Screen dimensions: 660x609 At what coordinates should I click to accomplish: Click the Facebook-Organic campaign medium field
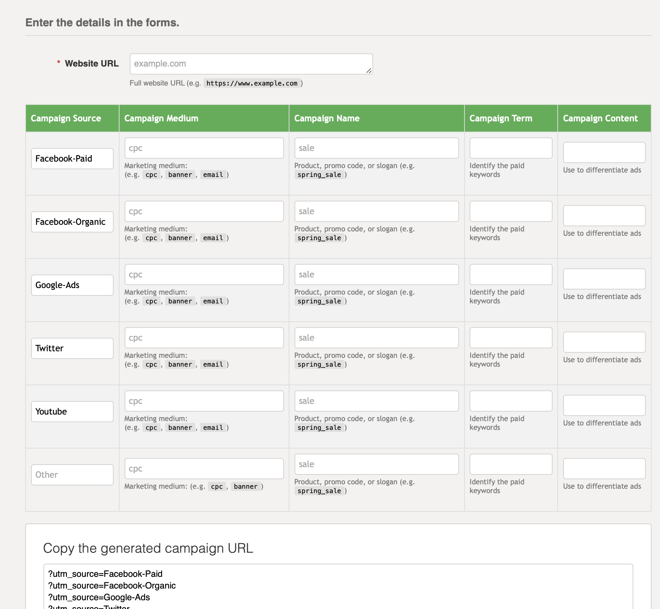coord(204,211)
